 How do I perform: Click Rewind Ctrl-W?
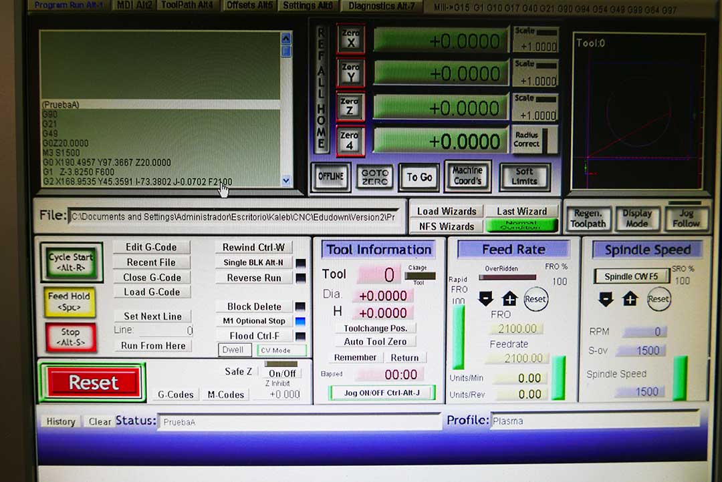pyautogui.click(x=254, y=248)
